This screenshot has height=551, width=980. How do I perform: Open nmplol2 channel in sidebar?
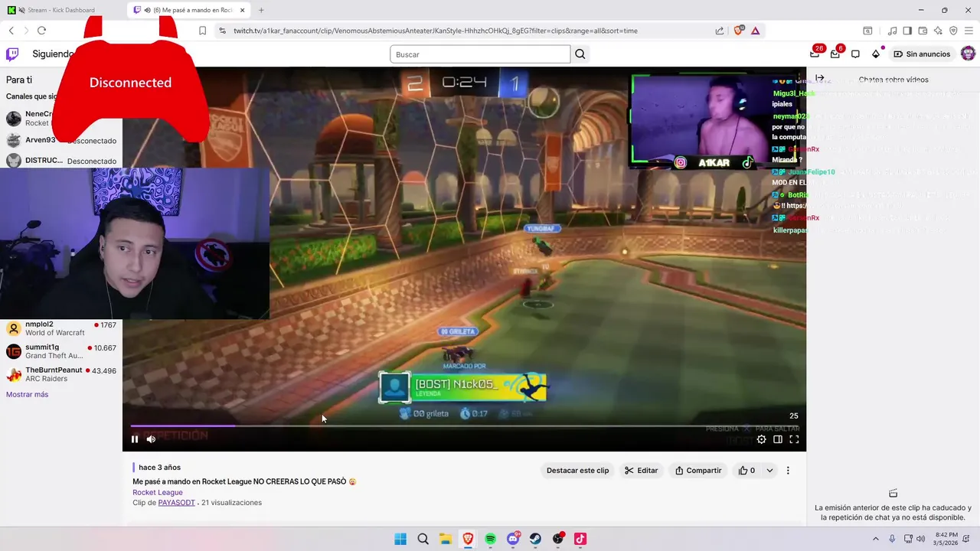click(x=61, y=328)
